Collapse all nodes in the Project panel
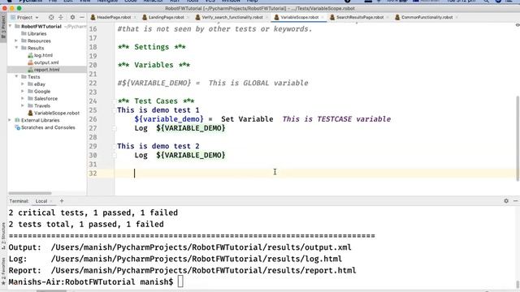The image size is (520, 292). coord(61,17)
